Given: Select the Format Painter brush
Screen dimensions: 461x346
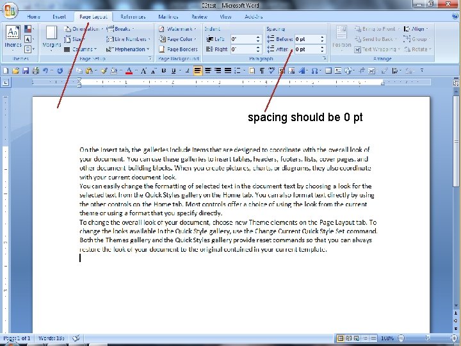Looking at the screenshot, I should [104, 70].
